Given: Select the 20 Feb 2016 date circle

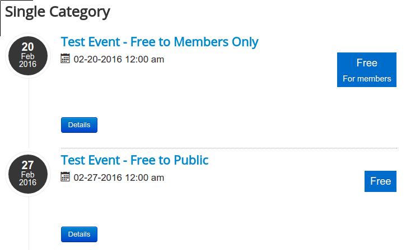Looking at the screenshot, I should click(x=28, y=56).
